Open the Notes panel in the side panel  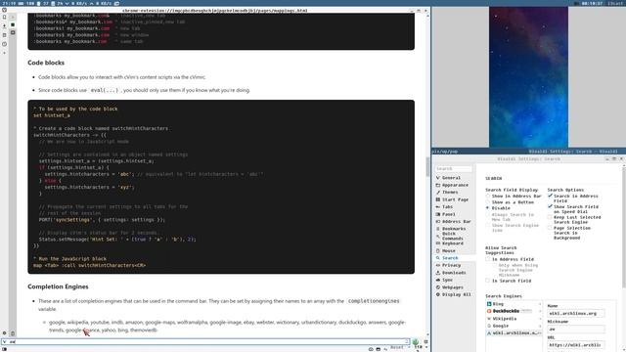4,35
